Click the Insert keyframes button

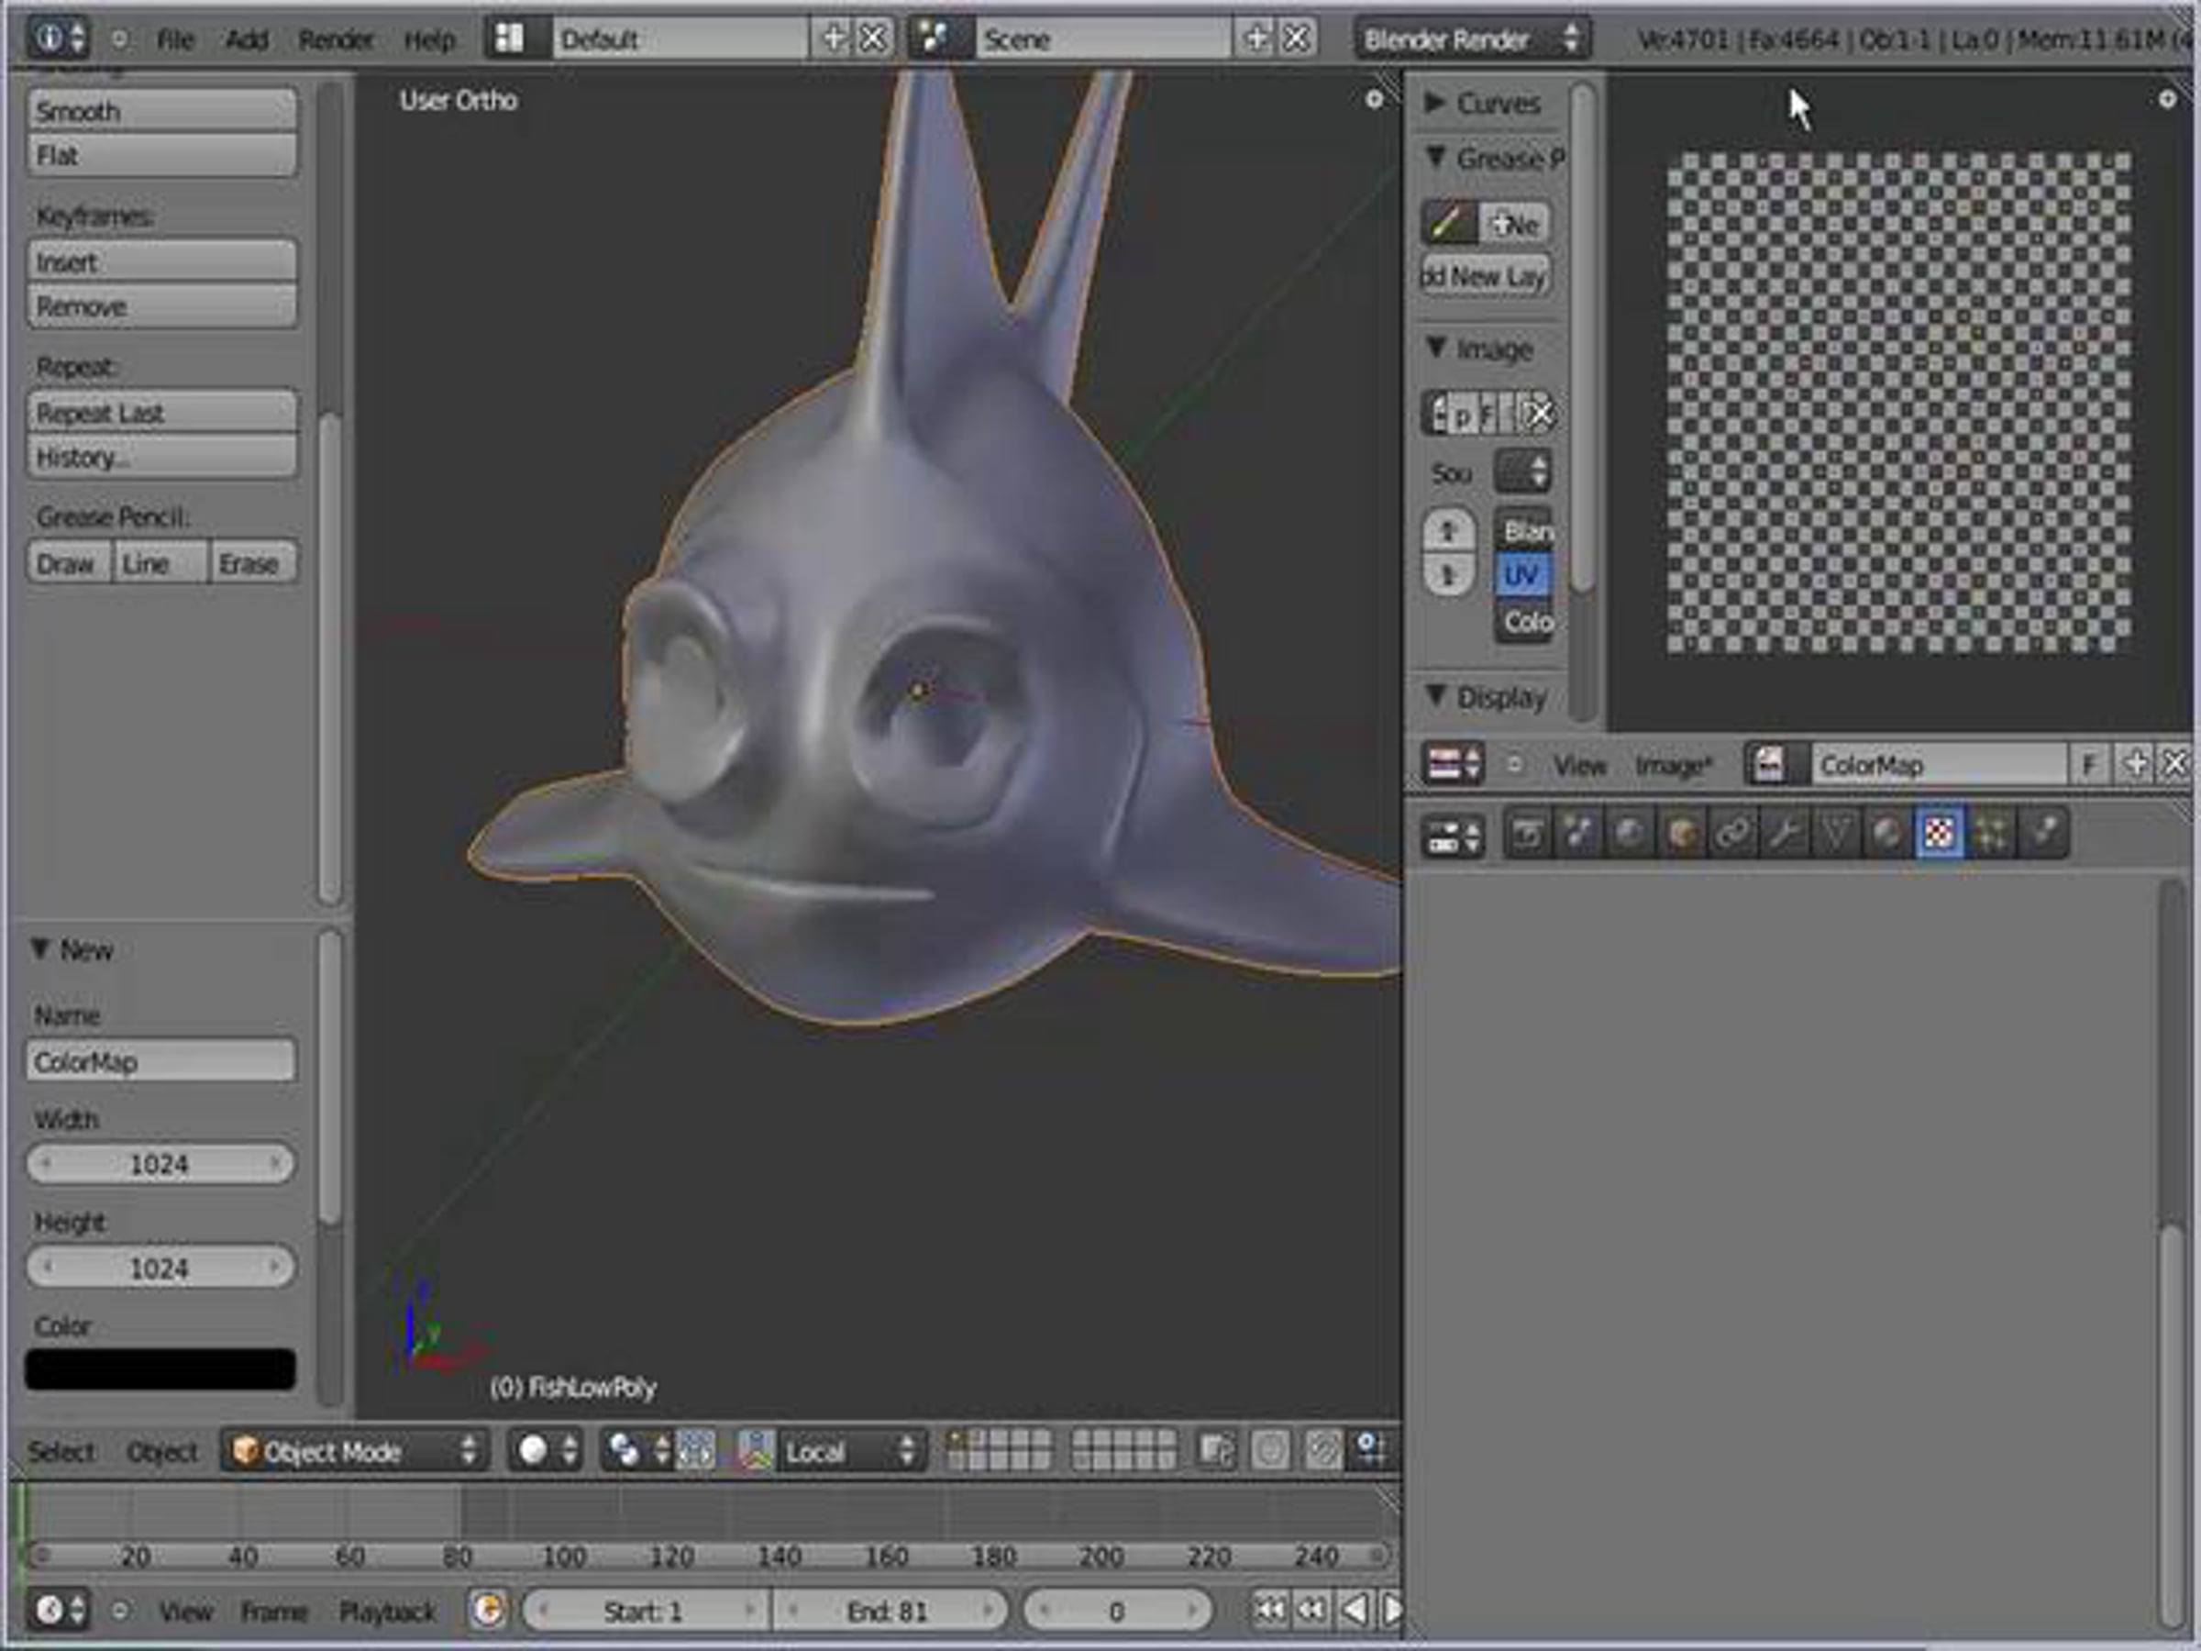point(161,261)
